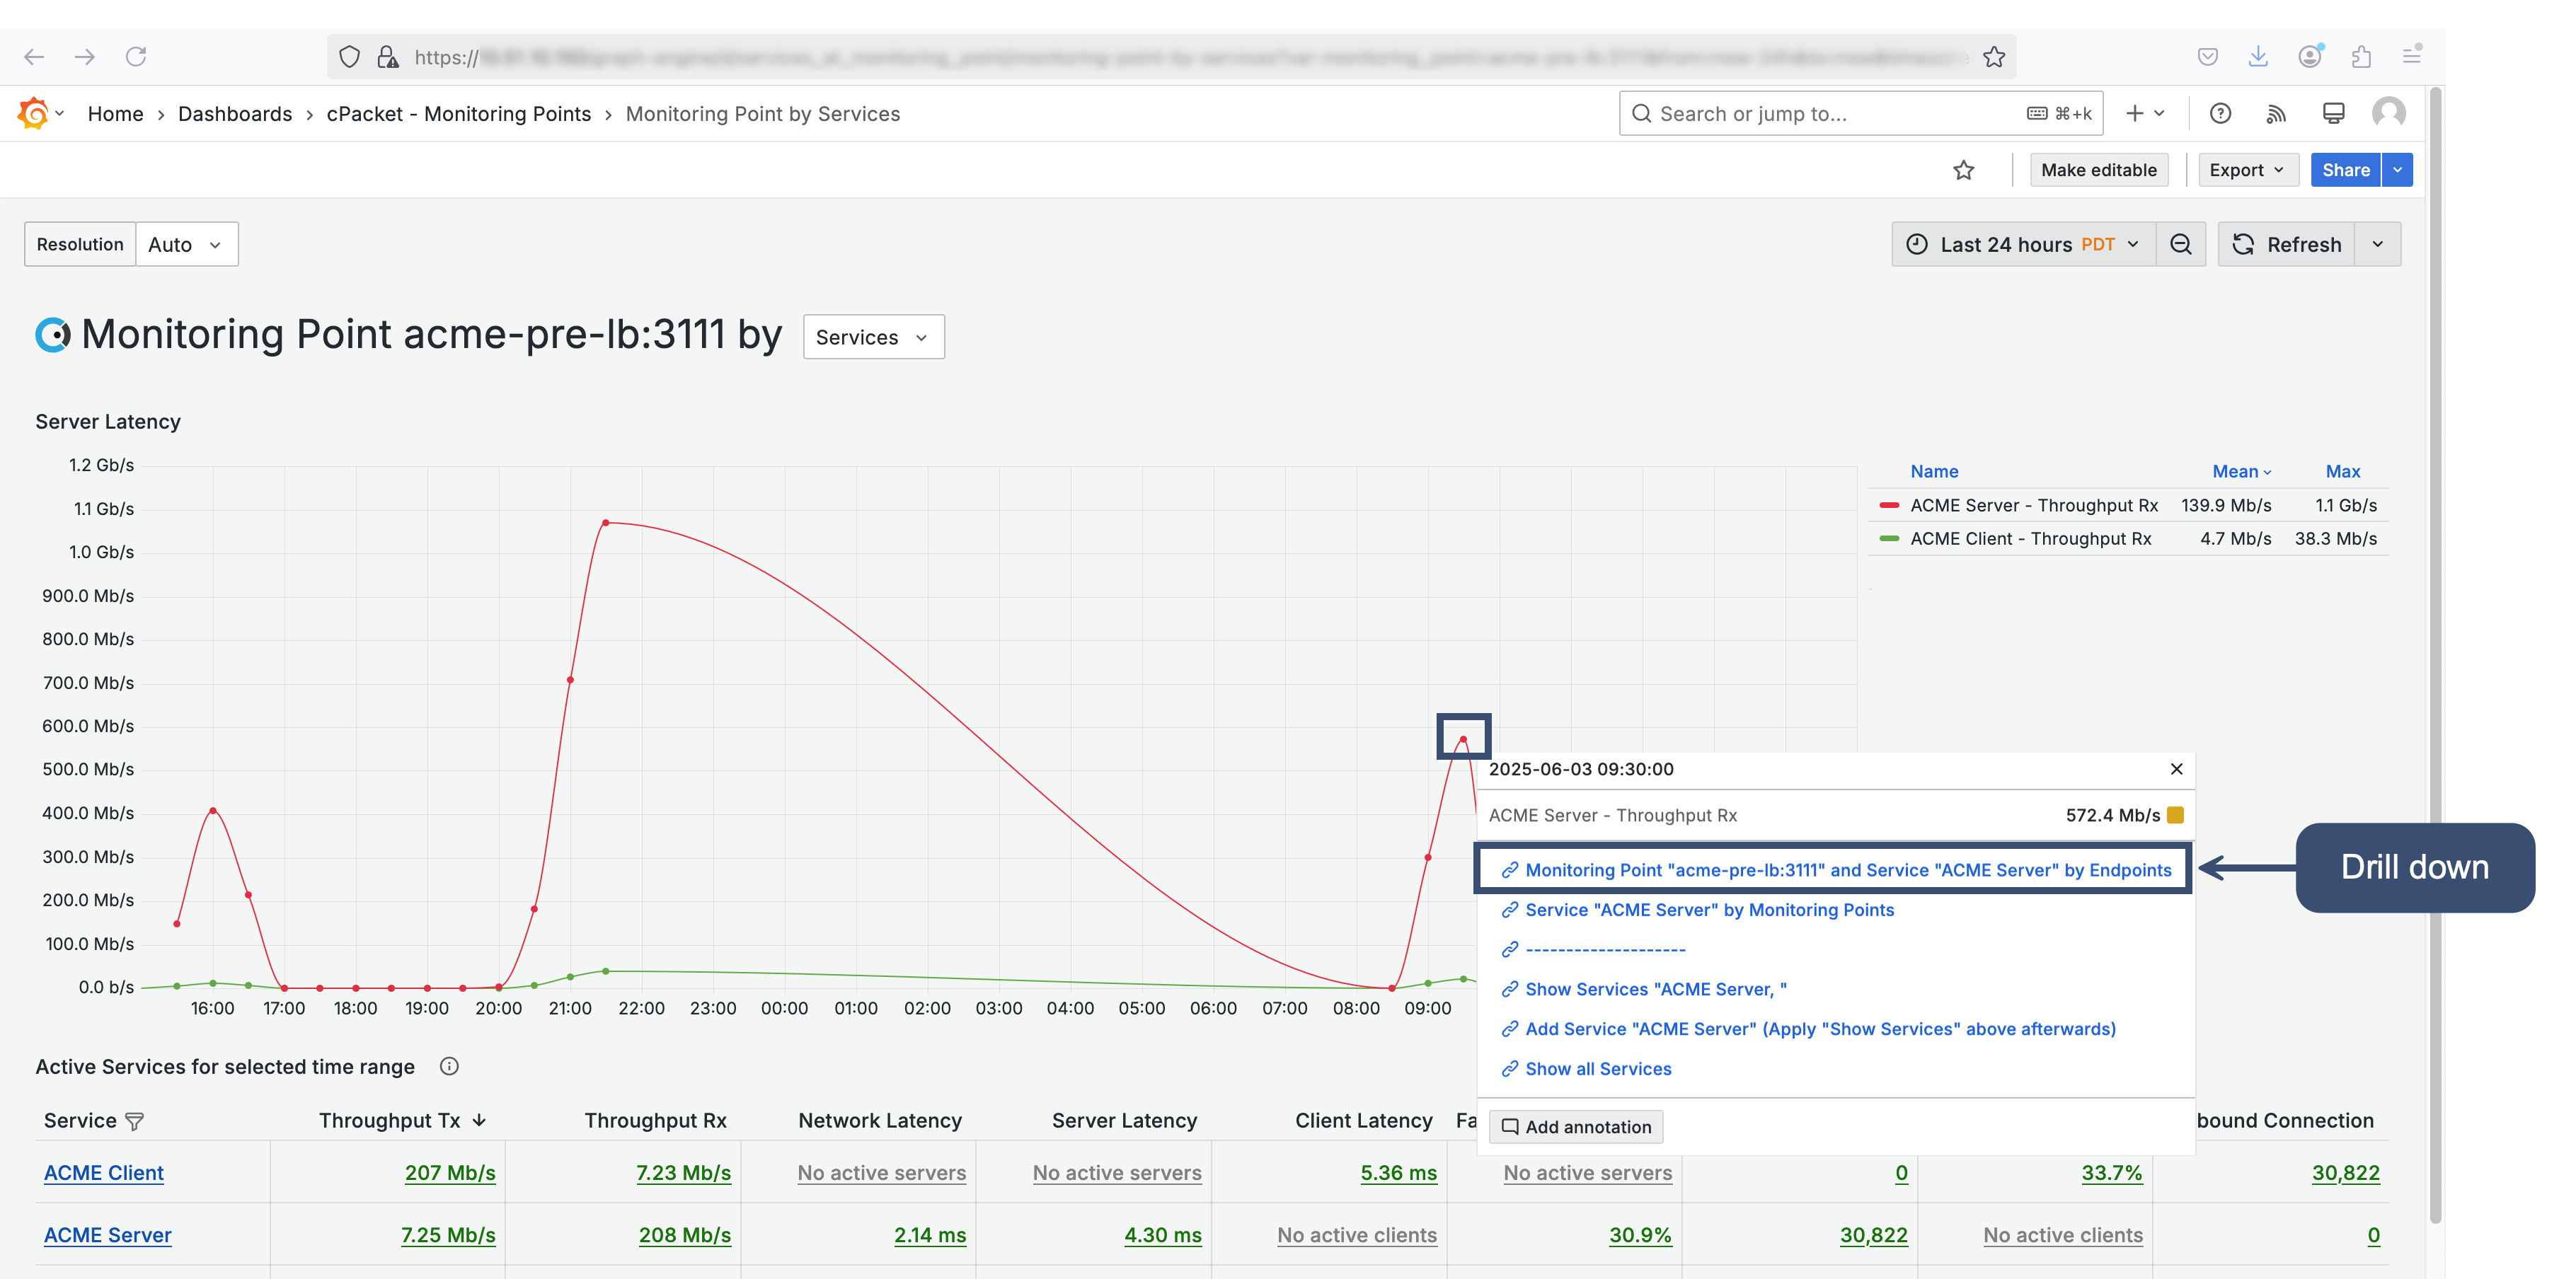Click the Add annotation button
2576x1279 pixels.
1576,1127
